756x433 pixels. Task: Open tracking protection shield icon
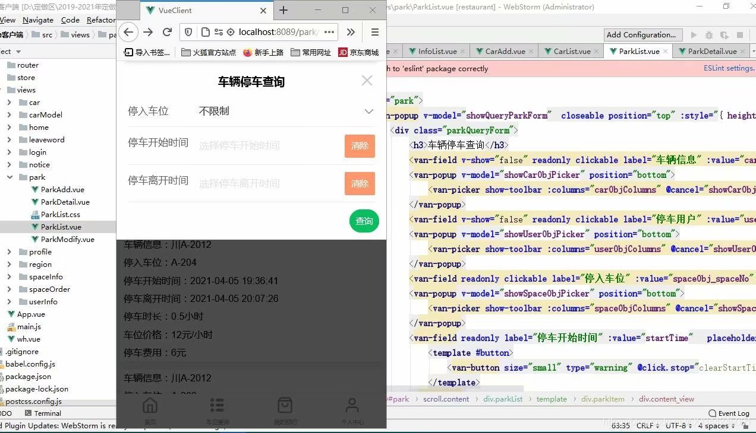188,32
